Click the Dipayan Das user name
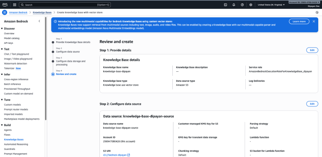 (x=313, y=6)
